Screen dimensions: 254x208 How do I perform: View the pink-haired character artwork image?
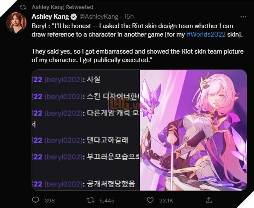pyautogui.click(x=193, y=130)
